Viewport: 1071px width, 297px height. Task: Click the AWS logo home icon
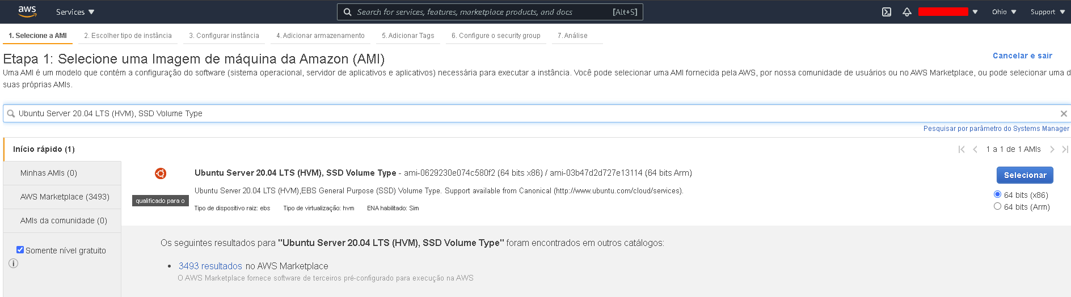click(x=27, y=11)
